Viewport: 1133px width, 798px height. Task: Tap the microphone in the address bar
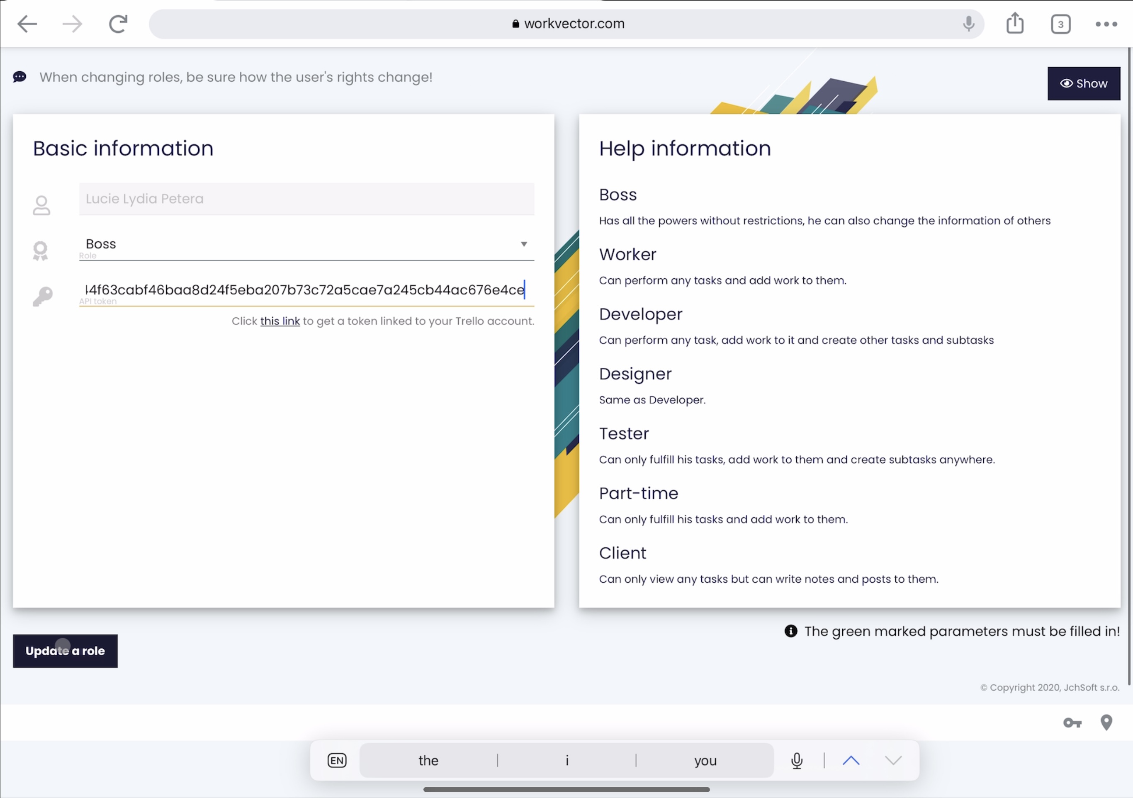coord(968,23)
